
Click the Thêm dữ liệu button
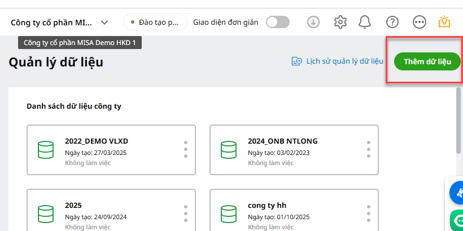click(427, 61)
